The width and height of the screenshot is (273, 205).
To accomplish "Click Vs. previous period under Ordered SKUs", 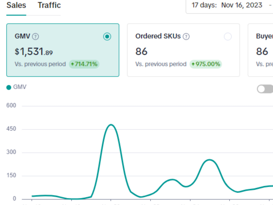I will coord(161,64).
